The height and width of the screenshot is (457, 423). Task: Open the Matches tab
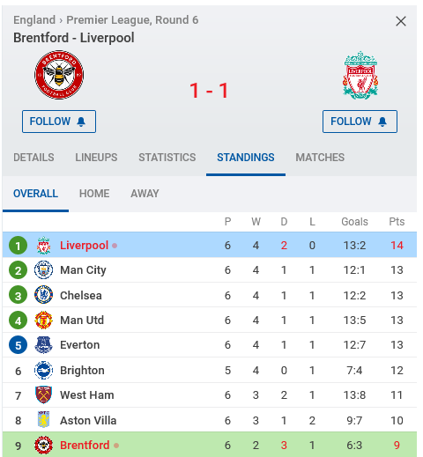[320, 158]
